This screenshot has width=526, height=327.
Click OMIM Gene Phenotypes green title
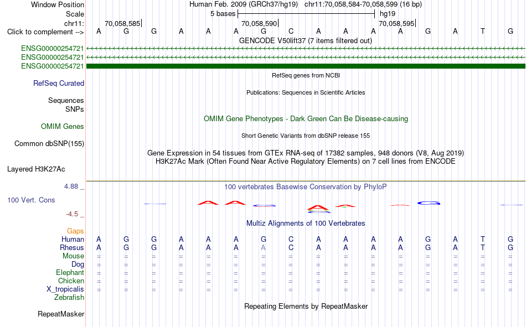click(x=306, y=119)
